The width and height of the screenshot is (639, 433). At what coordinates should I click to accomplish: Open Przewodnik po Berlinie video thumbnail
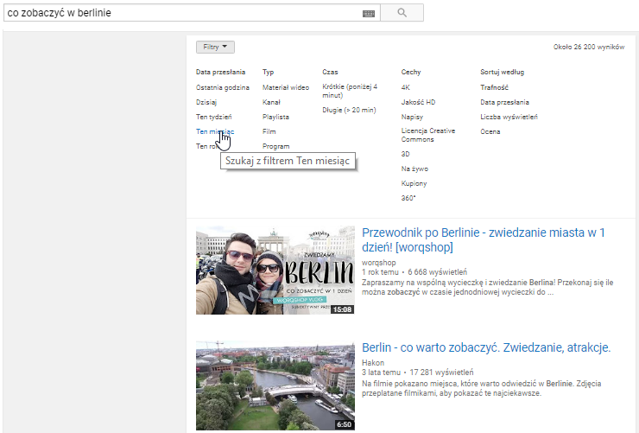[x=275, y=270]
